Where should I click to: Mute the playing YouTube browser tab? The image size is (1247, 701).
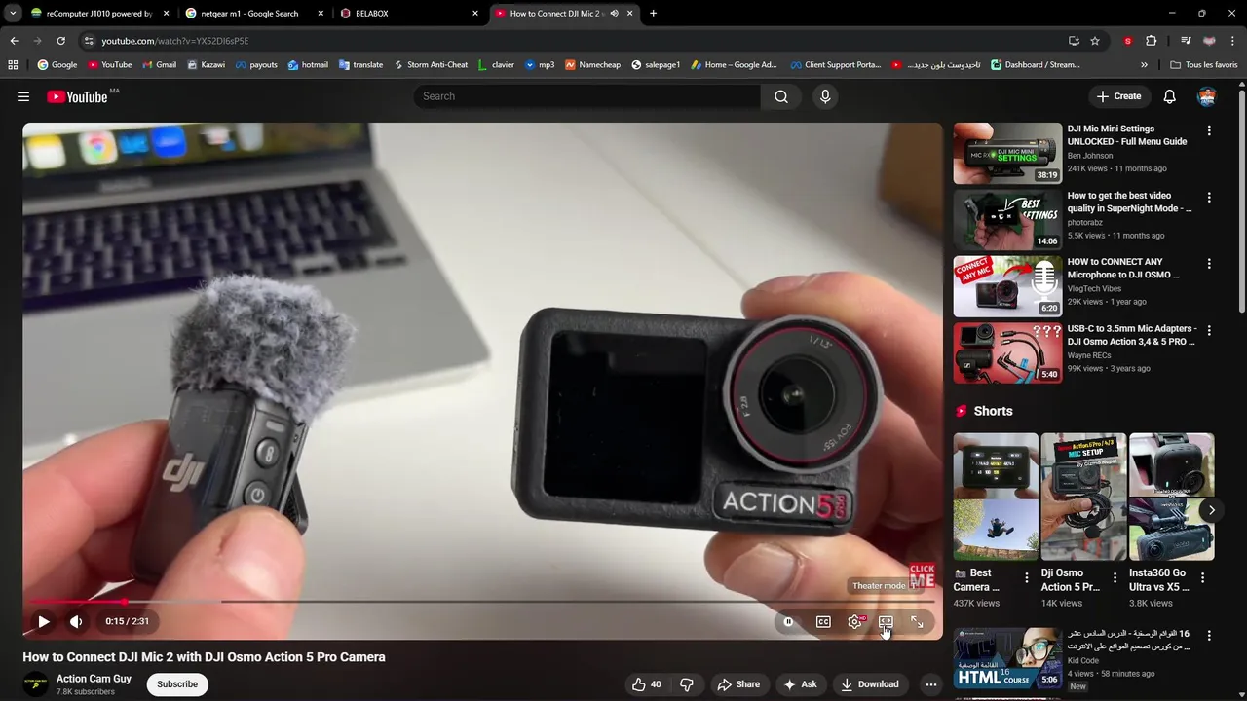click(614, 14)
